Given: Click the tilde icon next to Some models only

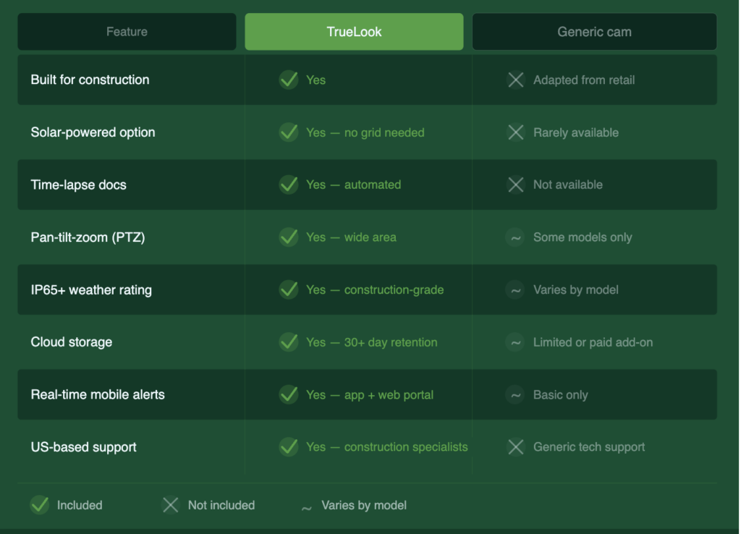Looking at the screenshot, I should [x=515, y=237].
